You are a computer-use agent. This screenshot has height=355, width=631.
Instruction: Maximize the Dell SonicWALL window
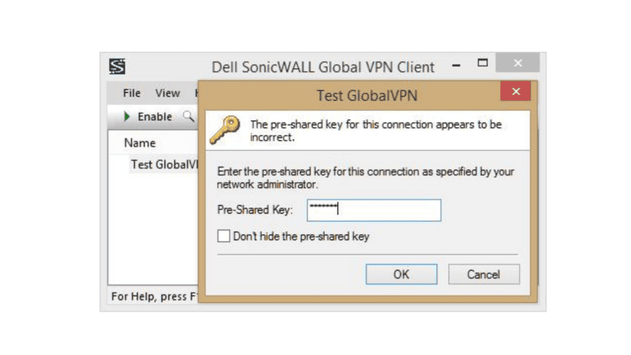(x=482, y=63)
